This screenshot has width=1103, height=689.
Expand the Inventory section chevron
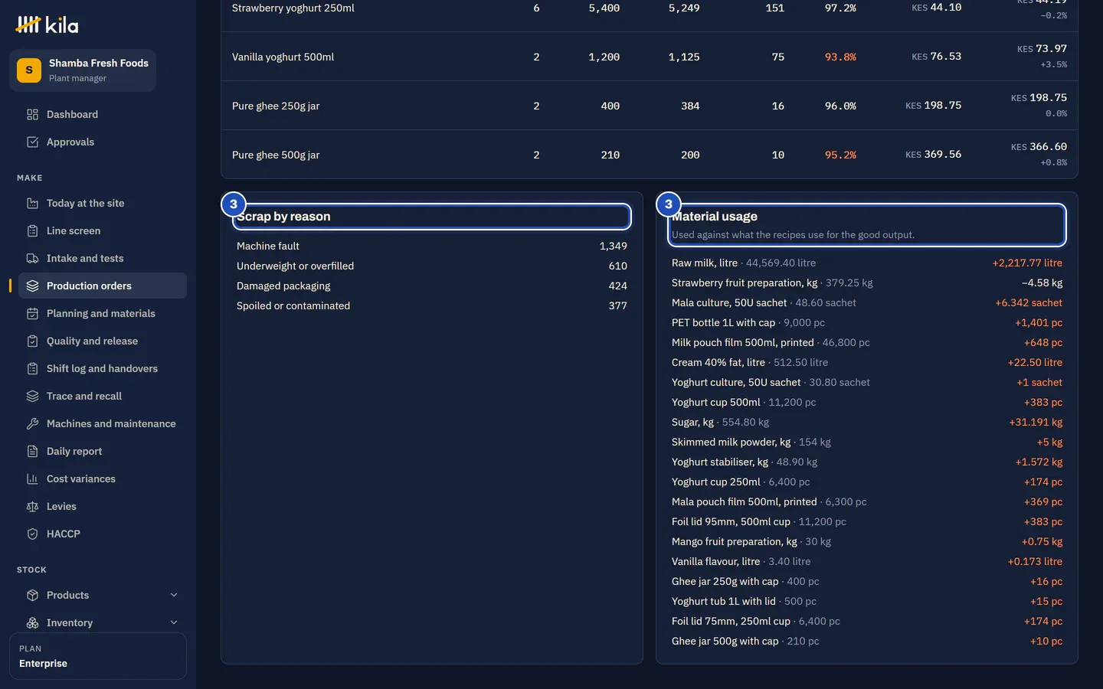(x=174, y=622)
